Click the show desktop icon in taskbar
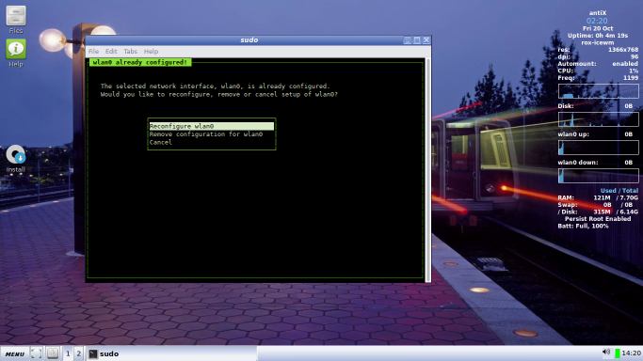The image size is (643, 361). point(36,353)
